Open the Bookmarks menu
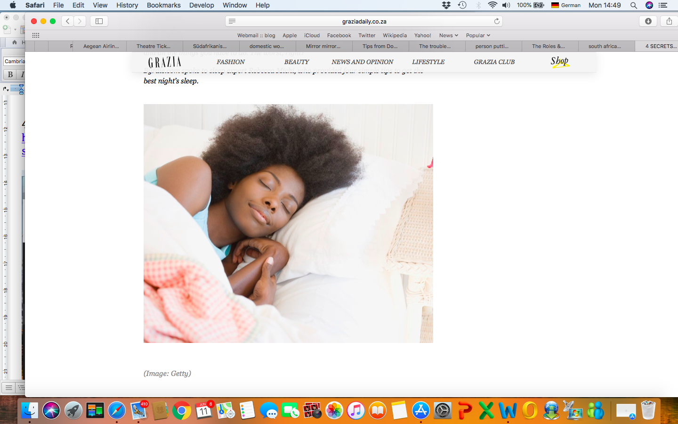The image size is (678, 424). 163,5
